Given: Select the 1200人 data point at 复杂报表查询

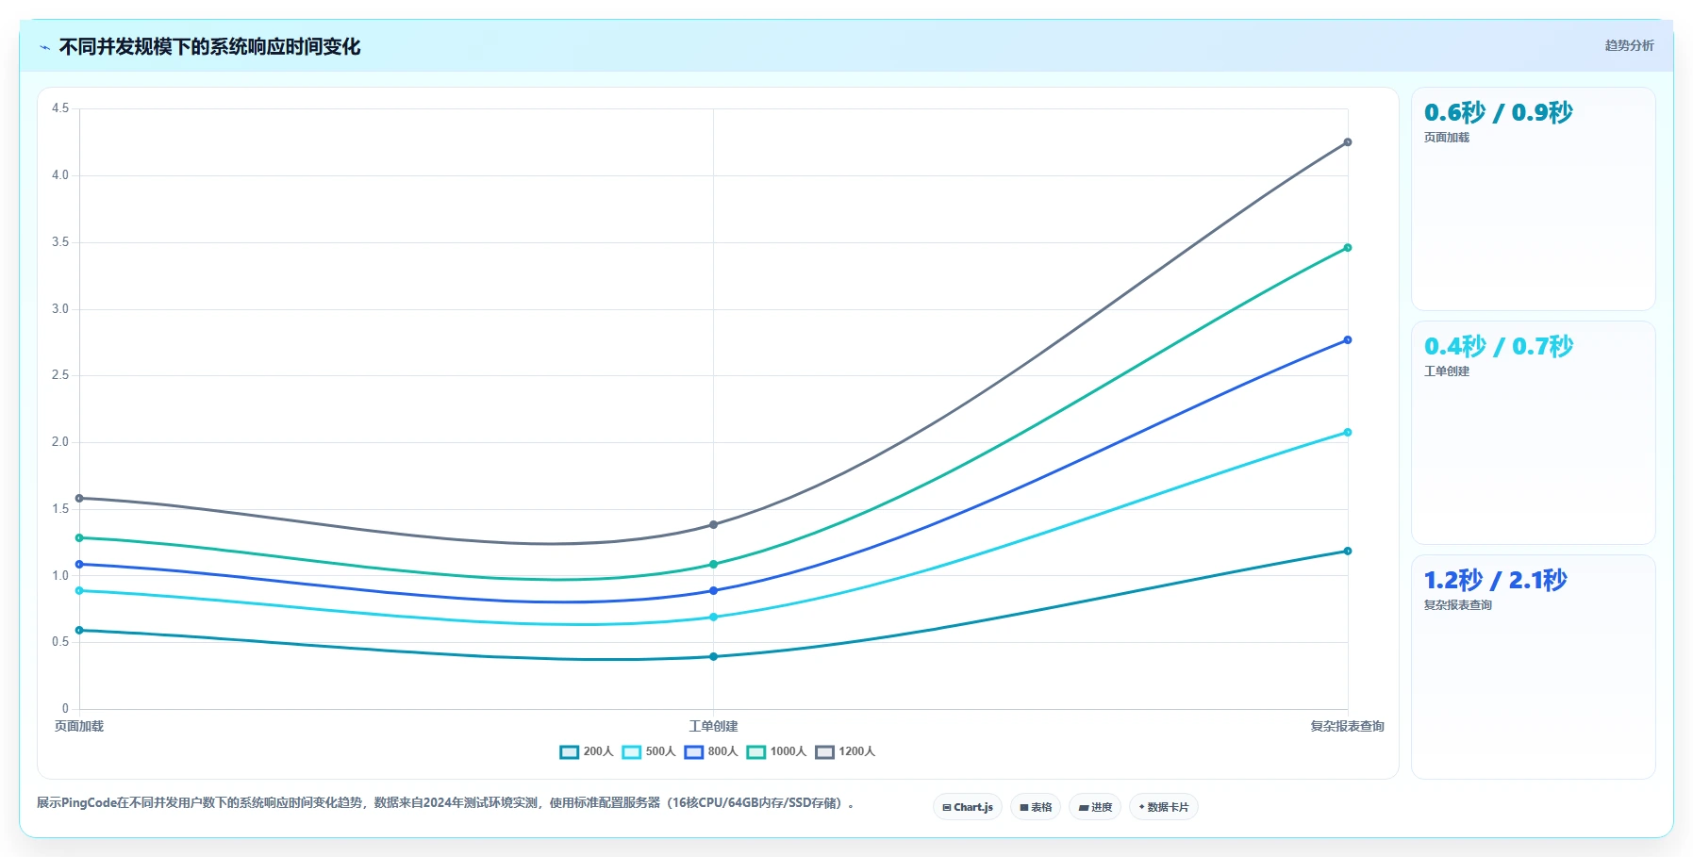Looking at the screenshot, I should [1347, 142].
